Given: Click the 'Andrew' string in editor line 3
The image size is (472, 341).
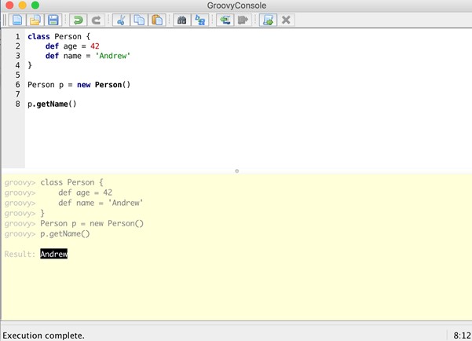Looking at the screenshot, I should point(113,56).
